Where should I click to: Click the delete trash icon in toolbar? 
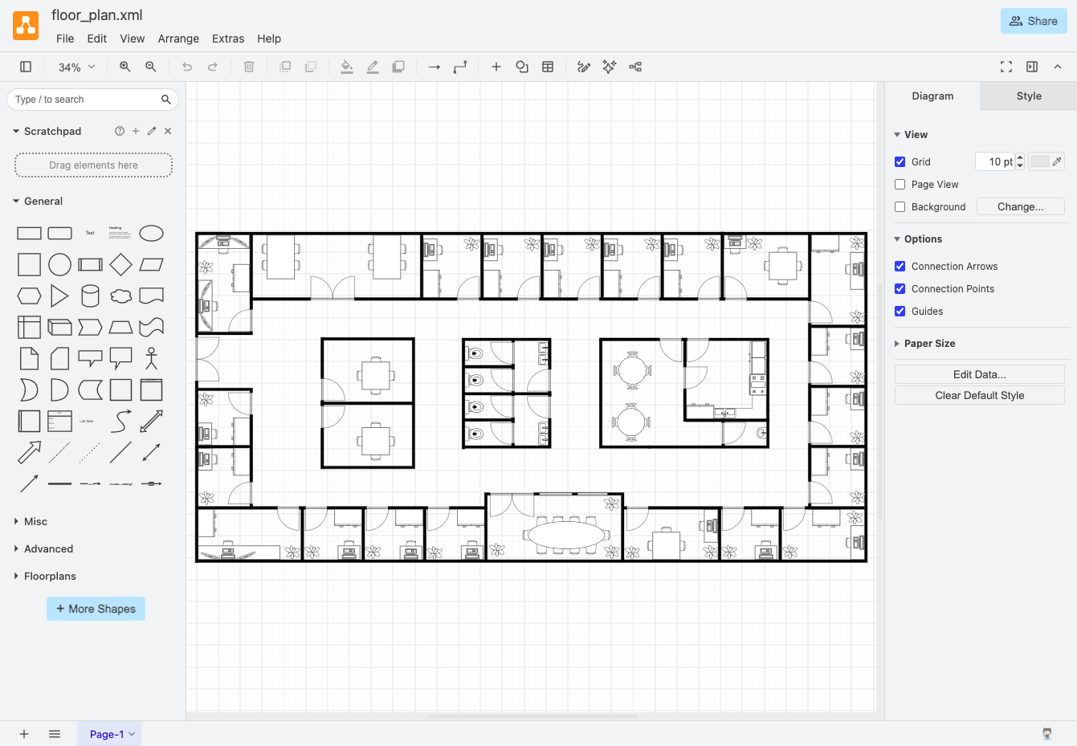(249, 67)
